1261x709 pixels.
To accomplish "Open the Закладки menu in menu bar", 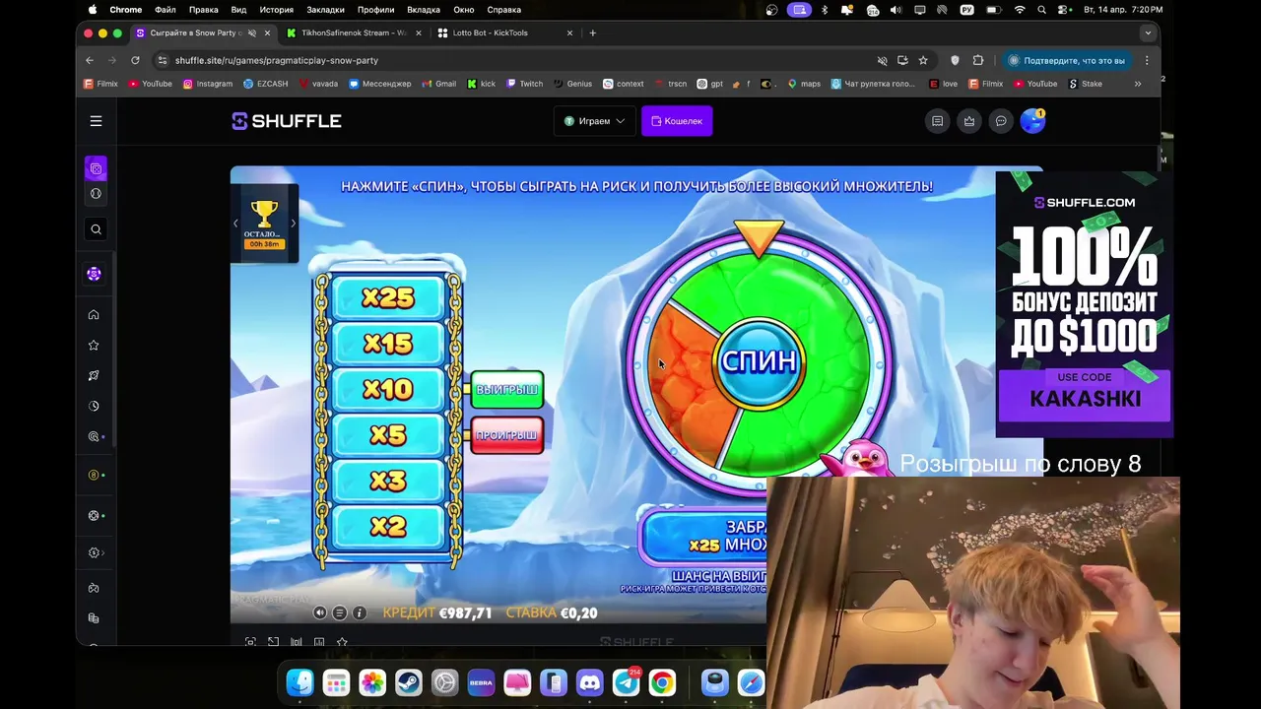I will (x=325, y=10).
